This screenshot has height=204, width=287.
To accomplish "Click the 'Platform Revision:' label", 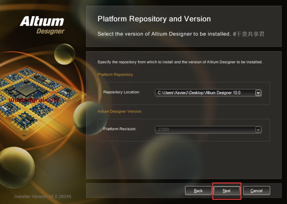I will pyautogui.click(x=120, y=129).
